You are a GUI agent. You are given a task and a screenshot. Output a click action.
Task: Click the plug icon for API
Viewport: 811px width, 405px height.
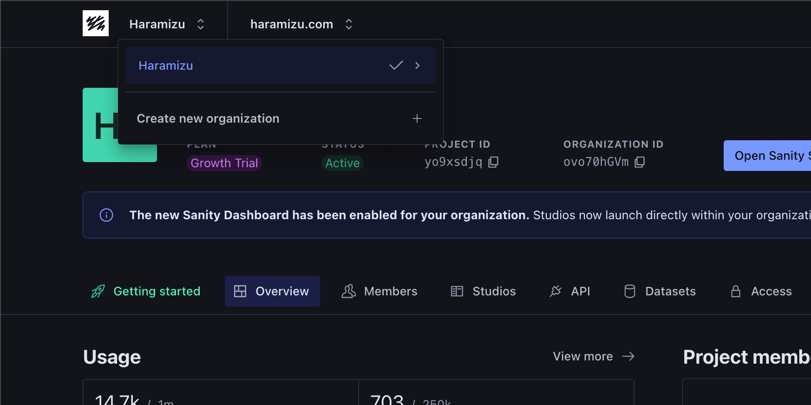556,291
